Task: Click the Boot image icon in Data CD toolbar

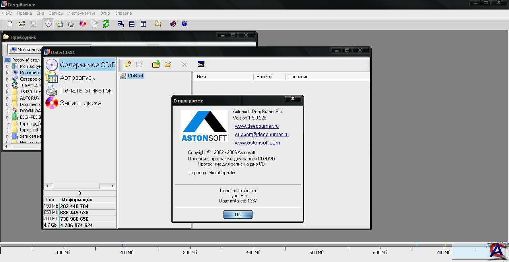Action: point(201,64)
